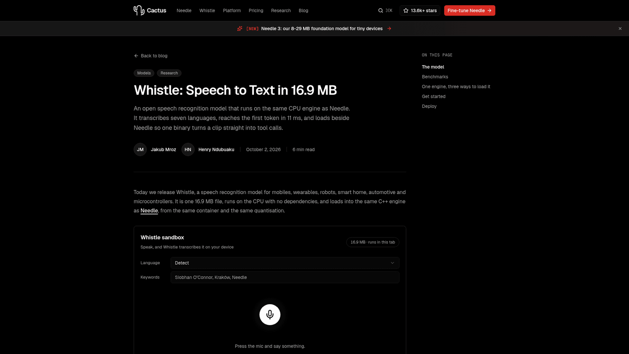The width and height of the screenshot is (629, 354).
Task: Click the Cactus brand name text
Action: (x=157, y=10)
